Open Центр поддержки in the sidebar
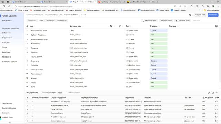 pos(9,108)
